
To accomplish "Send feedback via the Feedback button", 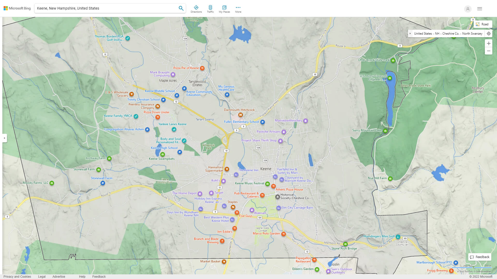I will (x=479, y=257).
